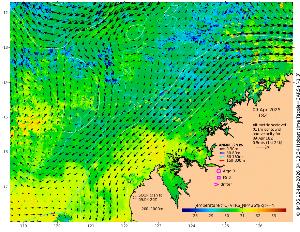
Task: Click the 29 label under colorbar
Action: tap(211, 216)
